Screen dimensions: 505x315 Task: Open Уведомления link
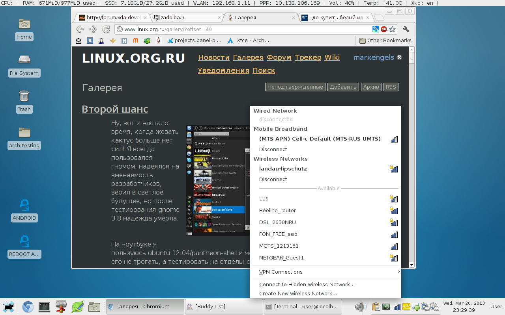pyautogui.click(x=224, y=70)
